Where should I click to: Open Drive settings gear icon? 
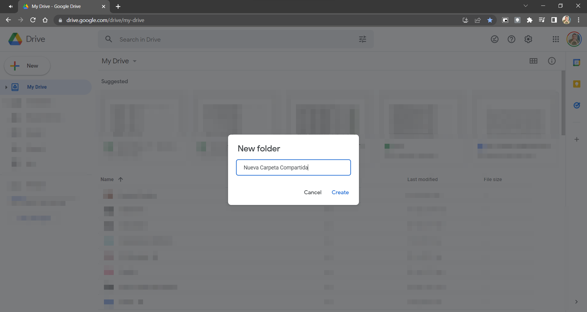[x=528, y=39]
